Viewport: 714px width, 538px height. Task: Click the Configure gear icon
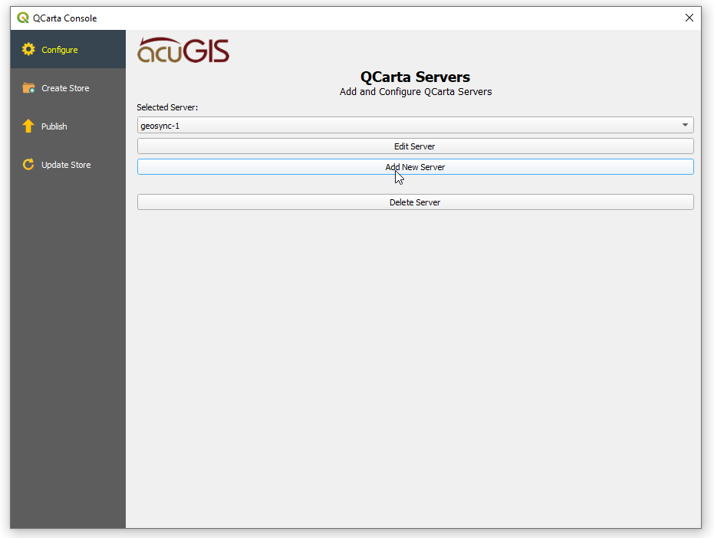pos(28,49)
